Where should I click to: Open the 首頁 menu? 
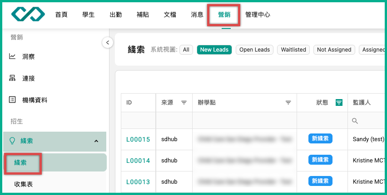click(x=61, y=15)
